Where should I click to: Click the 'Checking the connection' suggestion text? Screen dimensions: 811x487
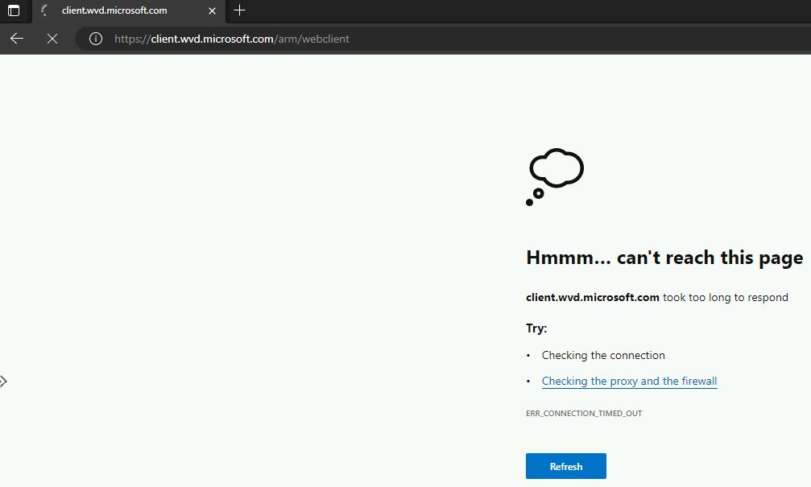[x=603, y=355]
